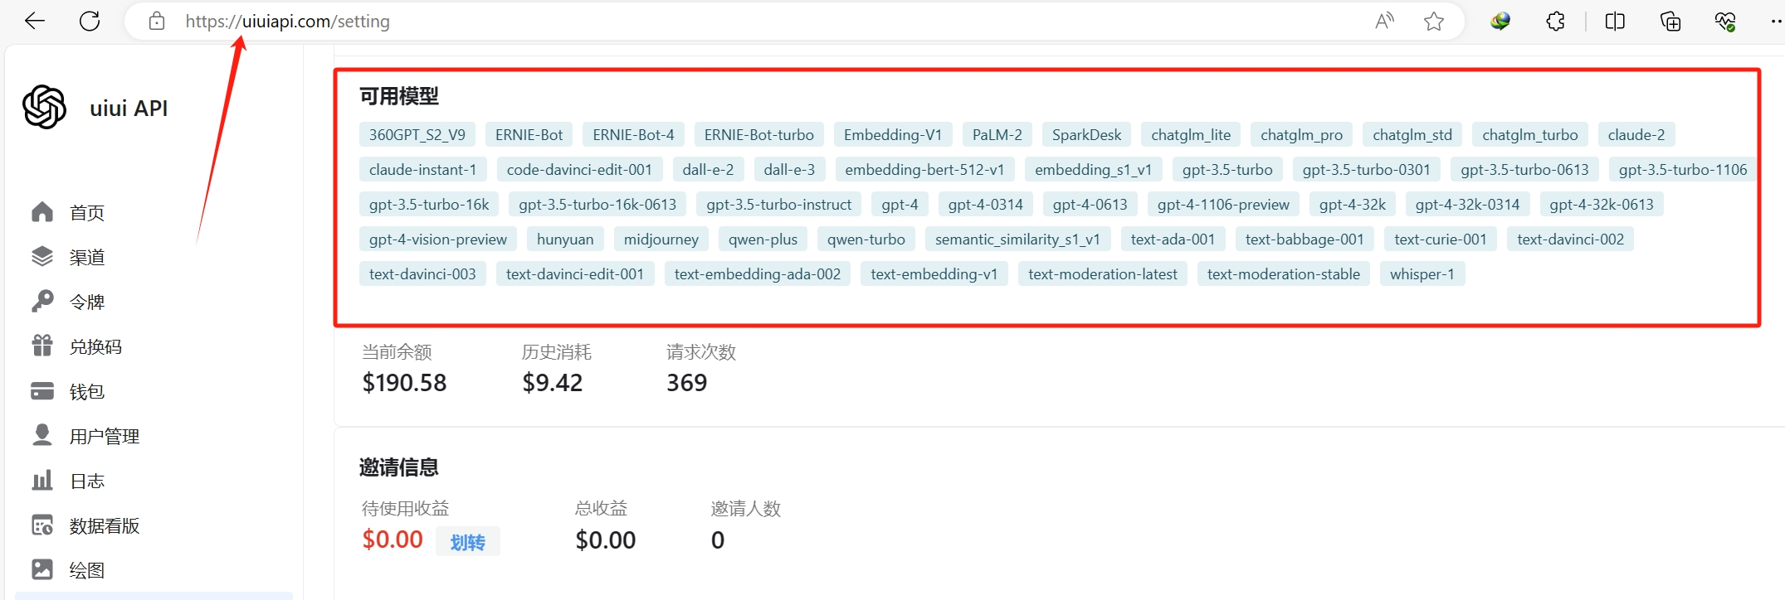The image size is (1785, 600).
Task: Open 日志 in the sidebar
Action: pos(87,481)
